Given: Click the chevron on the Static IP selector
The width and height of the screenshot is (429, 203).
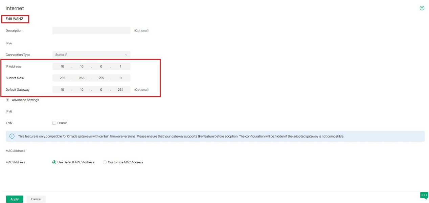Looking at the screenshot, I should point(127,55).
